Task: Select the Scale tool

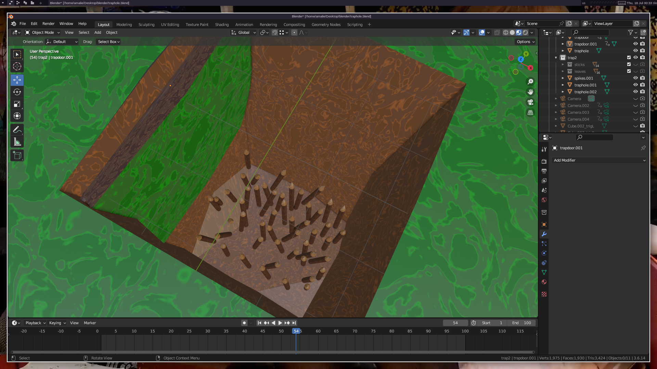Action: point(17,104)
